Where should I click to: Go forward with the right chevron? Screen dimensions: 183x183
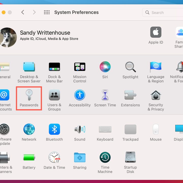[34, 12]
